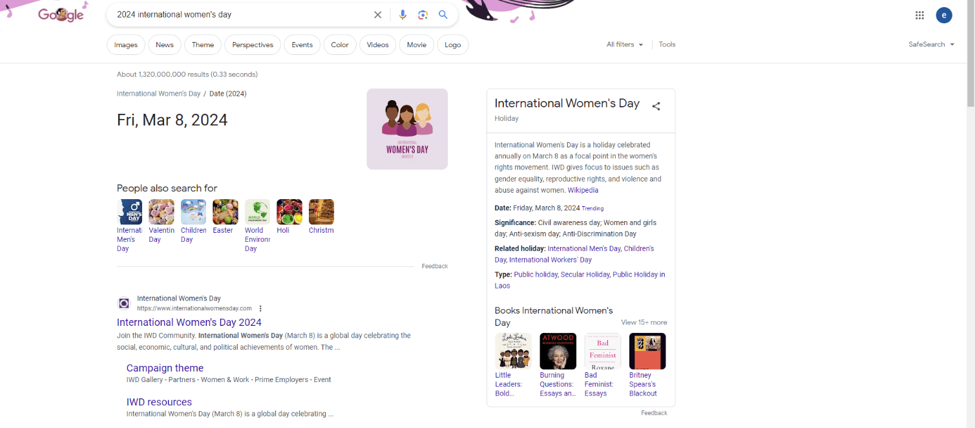Screen dimensions: 975x428
Task: Click the Secular Holiday type link
Action: pyautogui.click(x=585, y=275)
